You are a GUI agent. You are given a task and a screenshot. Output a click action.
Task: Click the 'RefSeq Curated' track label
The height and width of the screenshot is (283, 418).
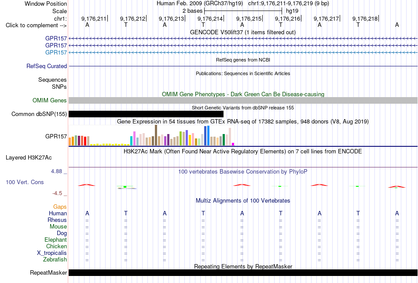[x=47, y=66]
